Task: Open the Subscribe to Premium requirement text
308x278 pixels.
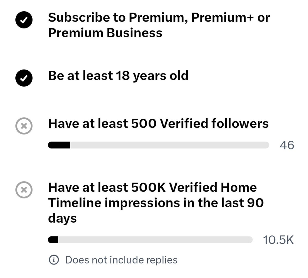Action: pyautogui.click(x=159, y=25)
